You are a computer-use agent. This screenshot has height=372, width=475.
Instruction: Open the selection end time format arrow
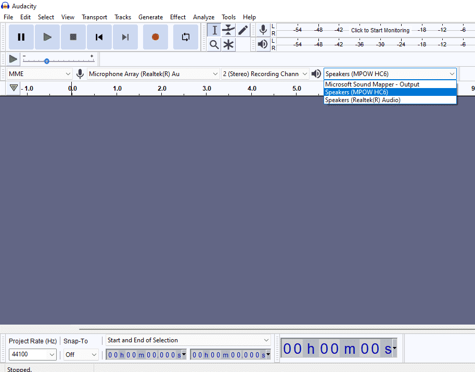click(268, 354)
